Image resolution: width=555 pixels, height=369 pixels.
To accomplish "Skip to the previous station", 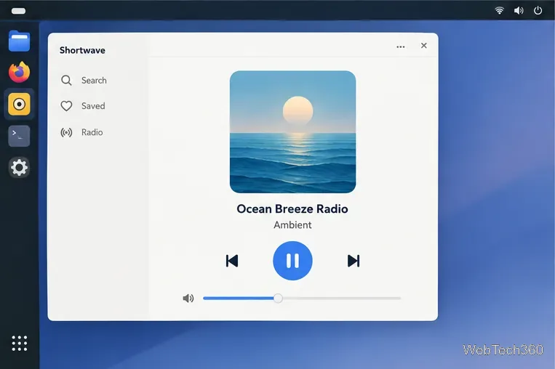I will pos(232,261).
